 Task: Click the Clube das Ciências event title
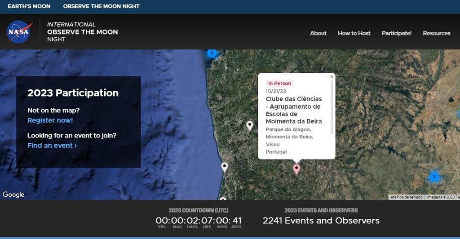tap(294, 110)
